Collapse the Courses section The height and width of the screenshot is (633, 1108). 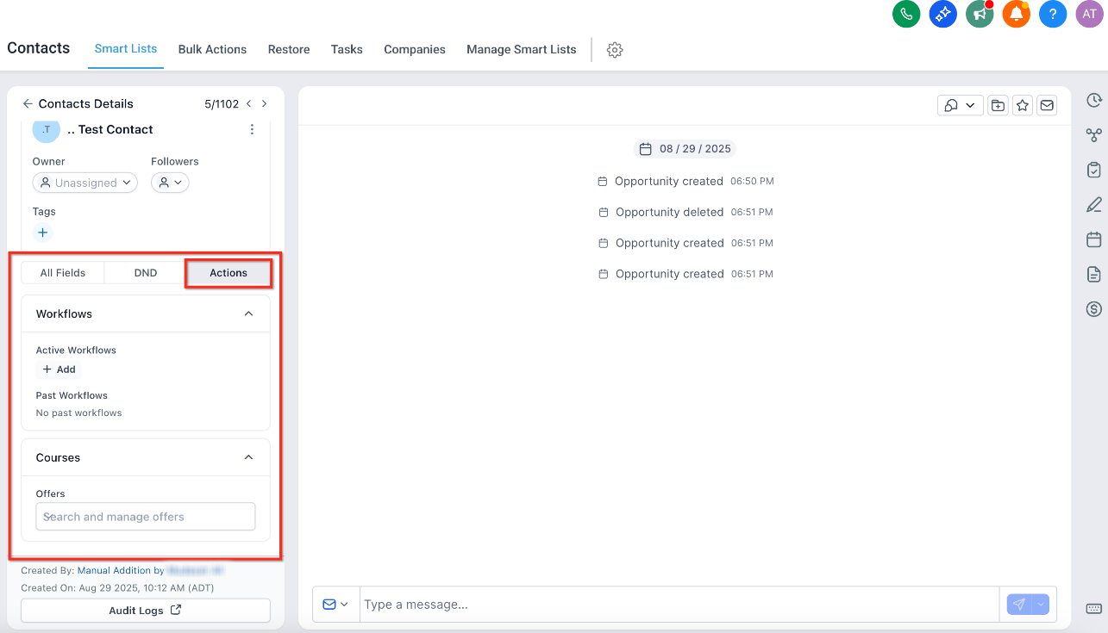[x=248, y=458]
